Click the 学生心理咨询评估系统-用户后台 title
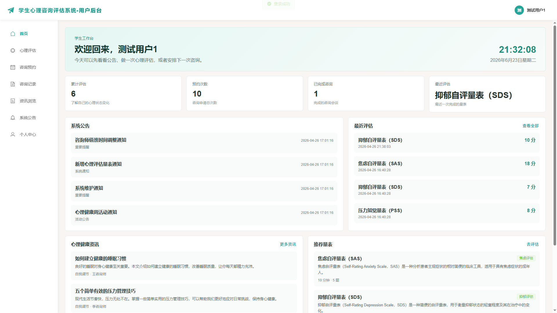The image size is (557, 313). [x=60, y=10]
